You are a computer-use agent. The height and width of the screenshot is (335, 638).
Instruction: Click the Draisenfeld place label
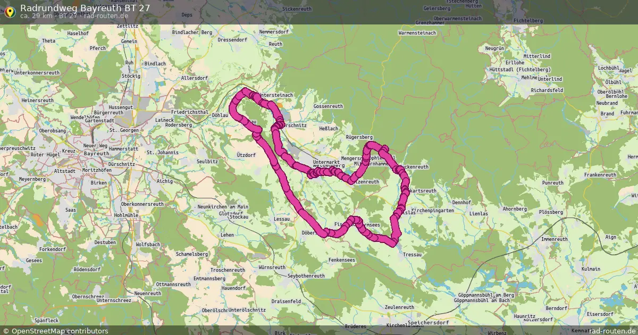coord(286,300)
